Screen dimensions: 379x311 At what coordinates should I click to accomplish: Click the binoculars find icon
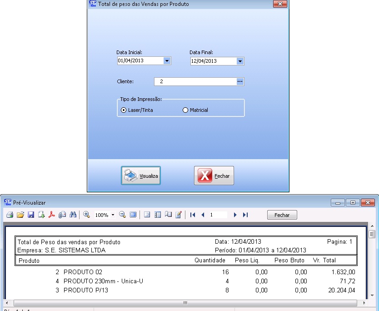(73, 215)
